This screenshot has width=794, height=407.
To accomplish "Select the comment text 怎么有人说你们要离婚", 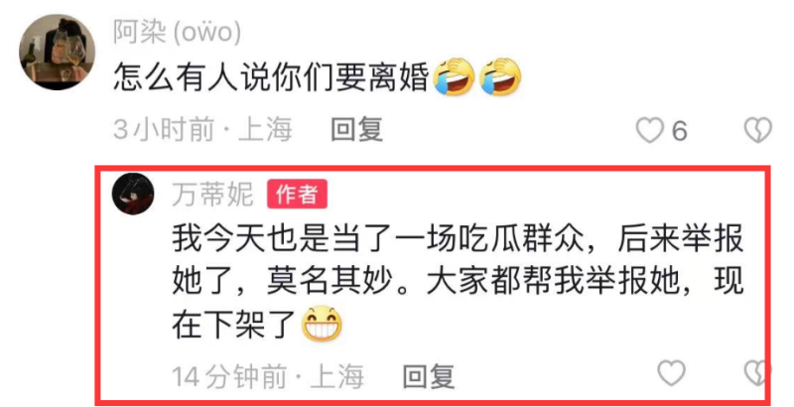I will click(x=271, y=77).
